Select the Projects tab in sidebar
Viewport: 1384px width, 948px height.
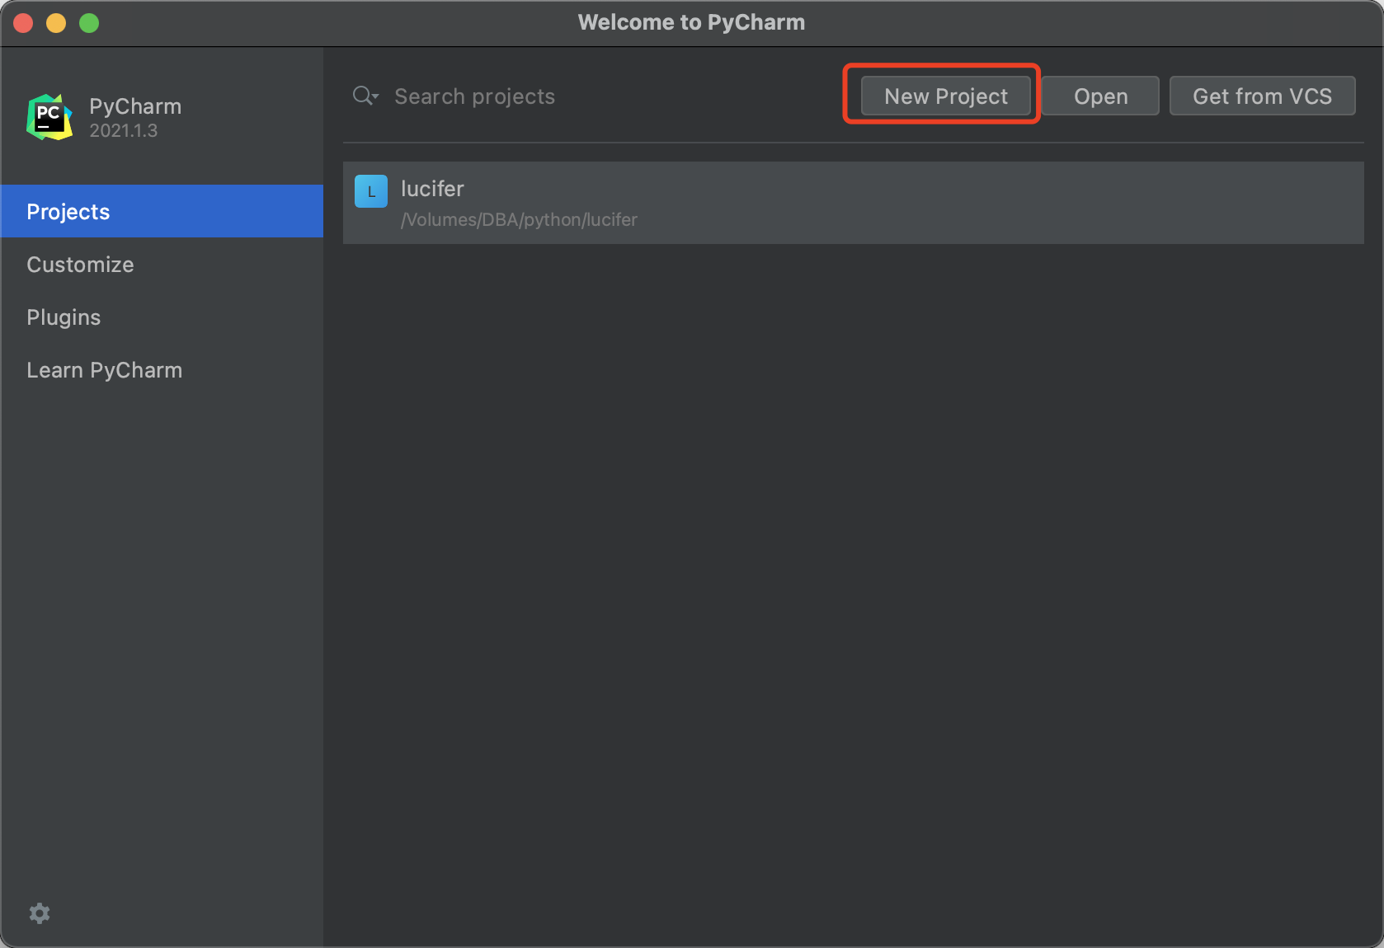(x=162, y=211)
